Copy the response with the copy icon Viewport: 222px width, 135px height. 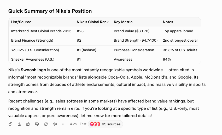10,124
